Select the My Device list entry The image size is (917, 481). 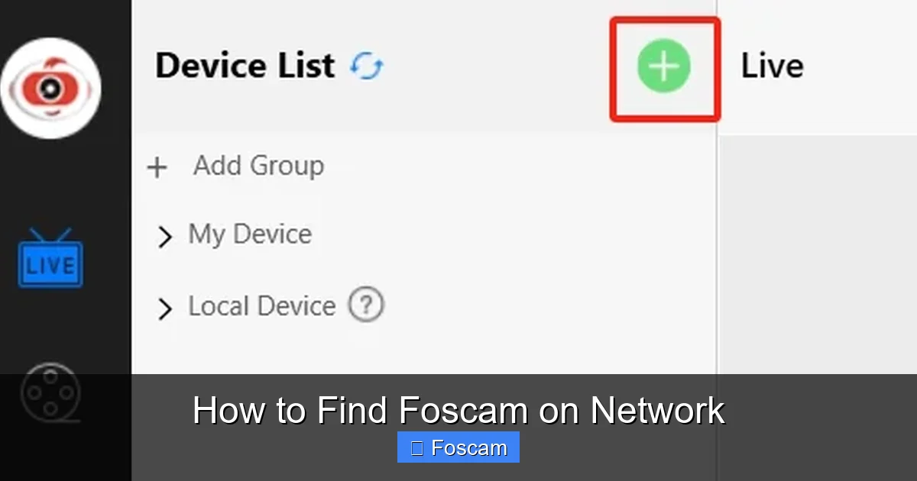point(249,234)
